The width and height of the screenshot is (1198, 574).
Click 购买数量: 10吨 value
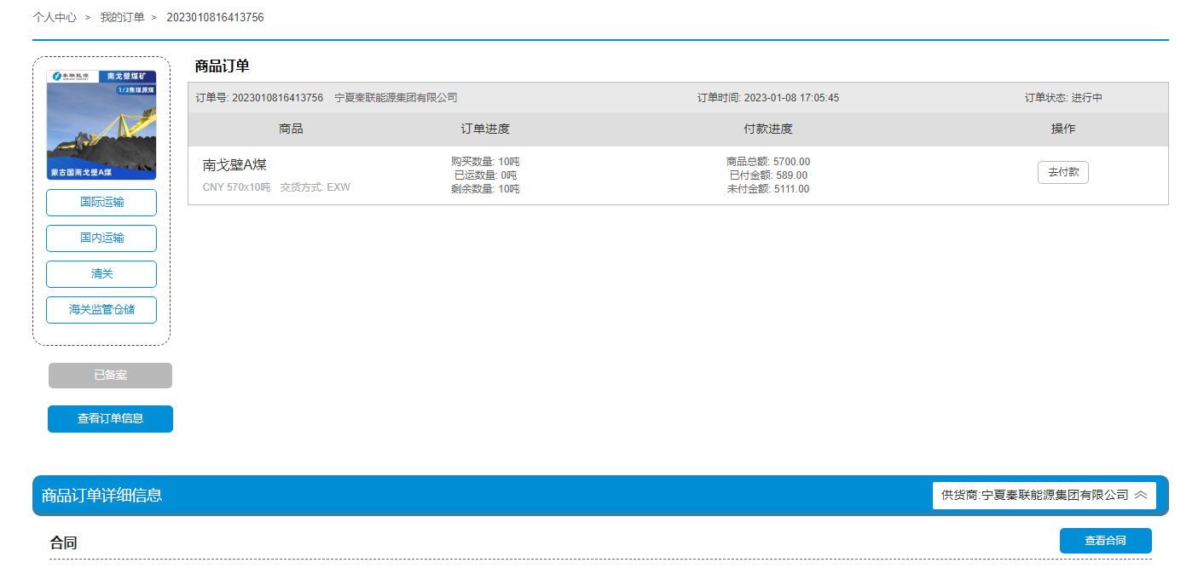click(485, 162)
